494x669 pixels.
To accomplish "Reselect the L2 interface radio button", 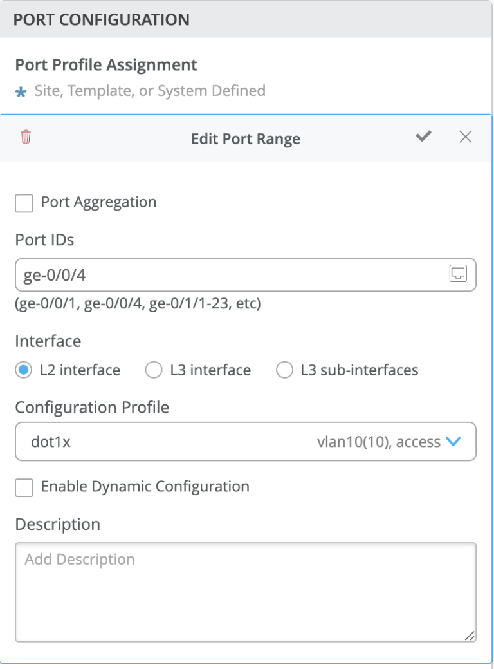I will [23, 370].
